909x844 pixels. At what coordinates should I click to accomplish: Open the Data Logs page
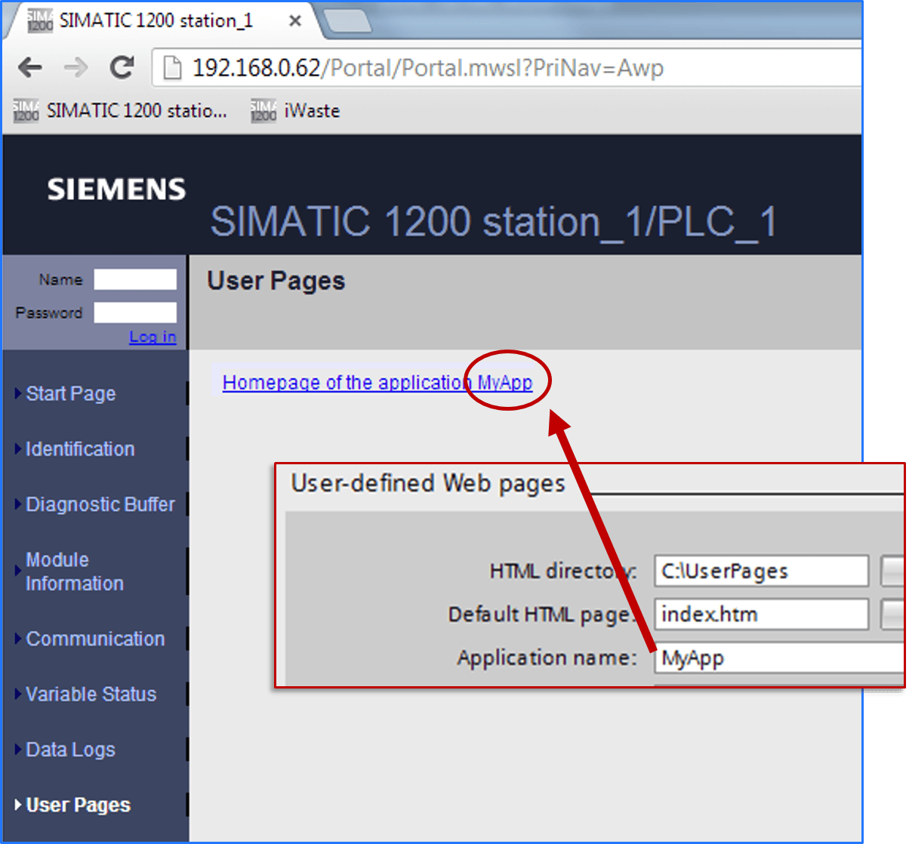click(70, 750)
